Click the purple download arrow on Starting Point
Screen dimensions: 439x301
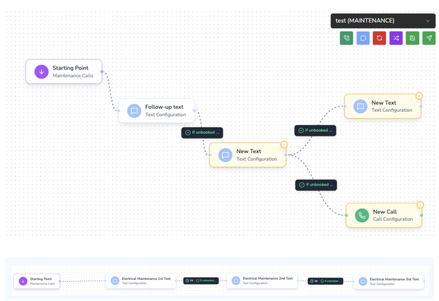point(42,71)
